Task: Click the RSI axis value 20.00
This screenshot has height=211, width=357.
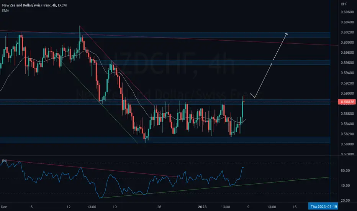Action: click(345, 201)
